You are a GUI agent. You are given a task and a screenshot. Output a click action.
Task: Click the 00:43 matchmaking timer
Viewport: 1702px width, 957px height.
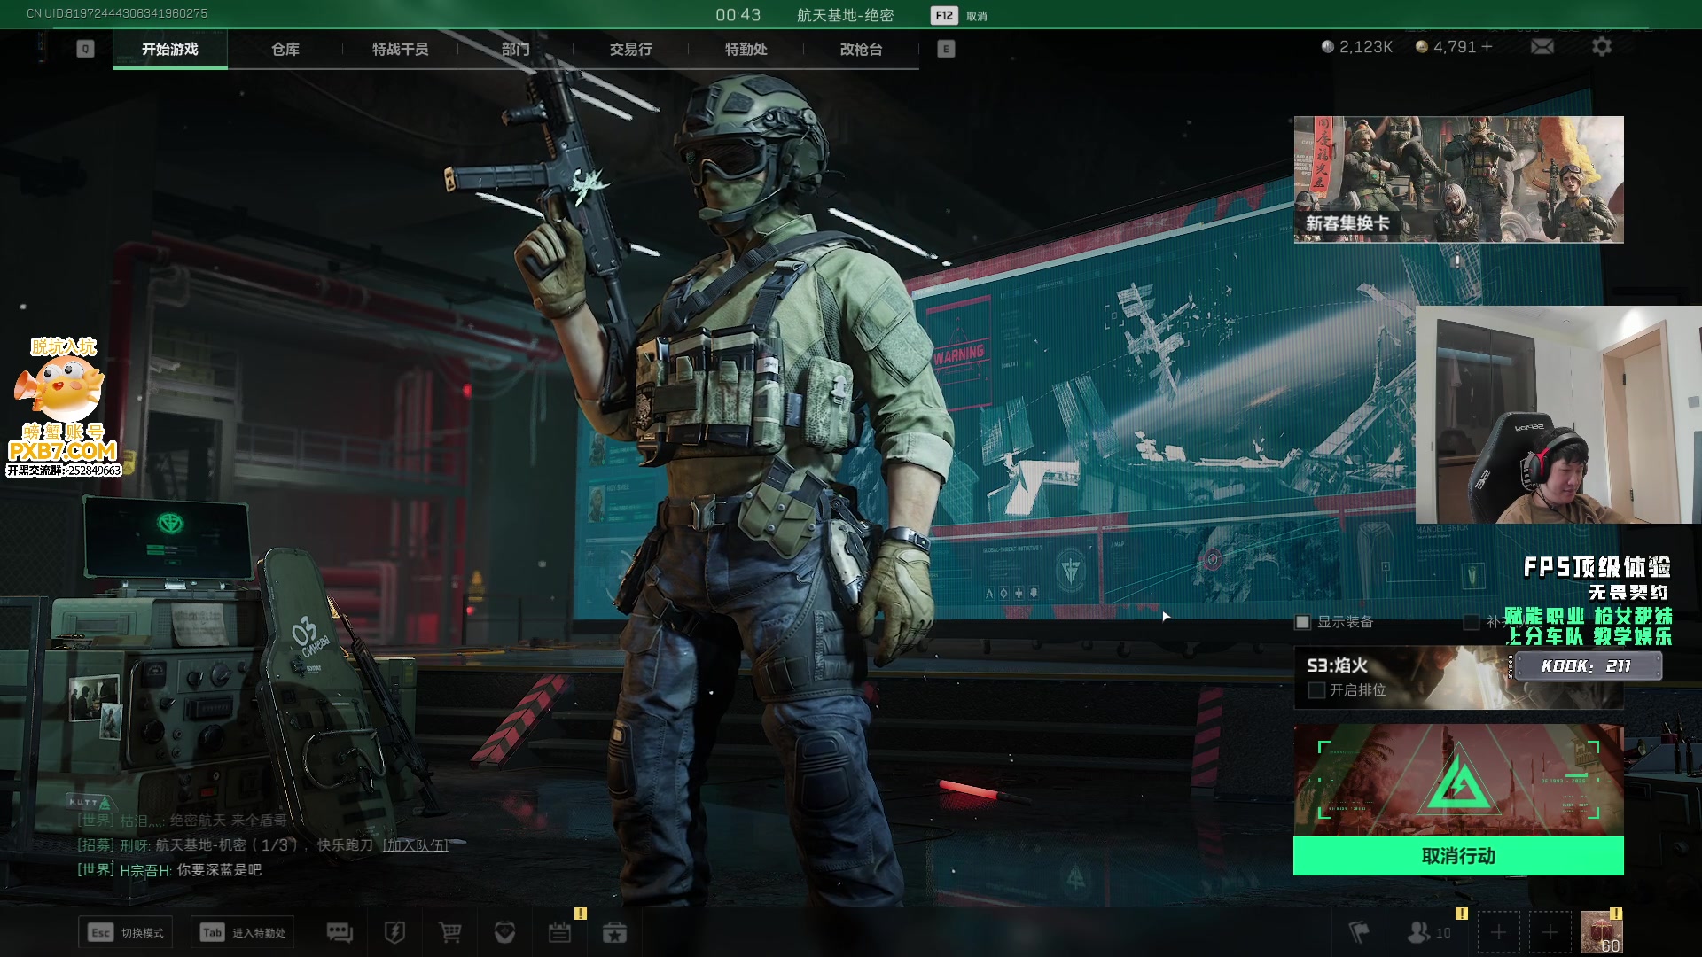738,15
